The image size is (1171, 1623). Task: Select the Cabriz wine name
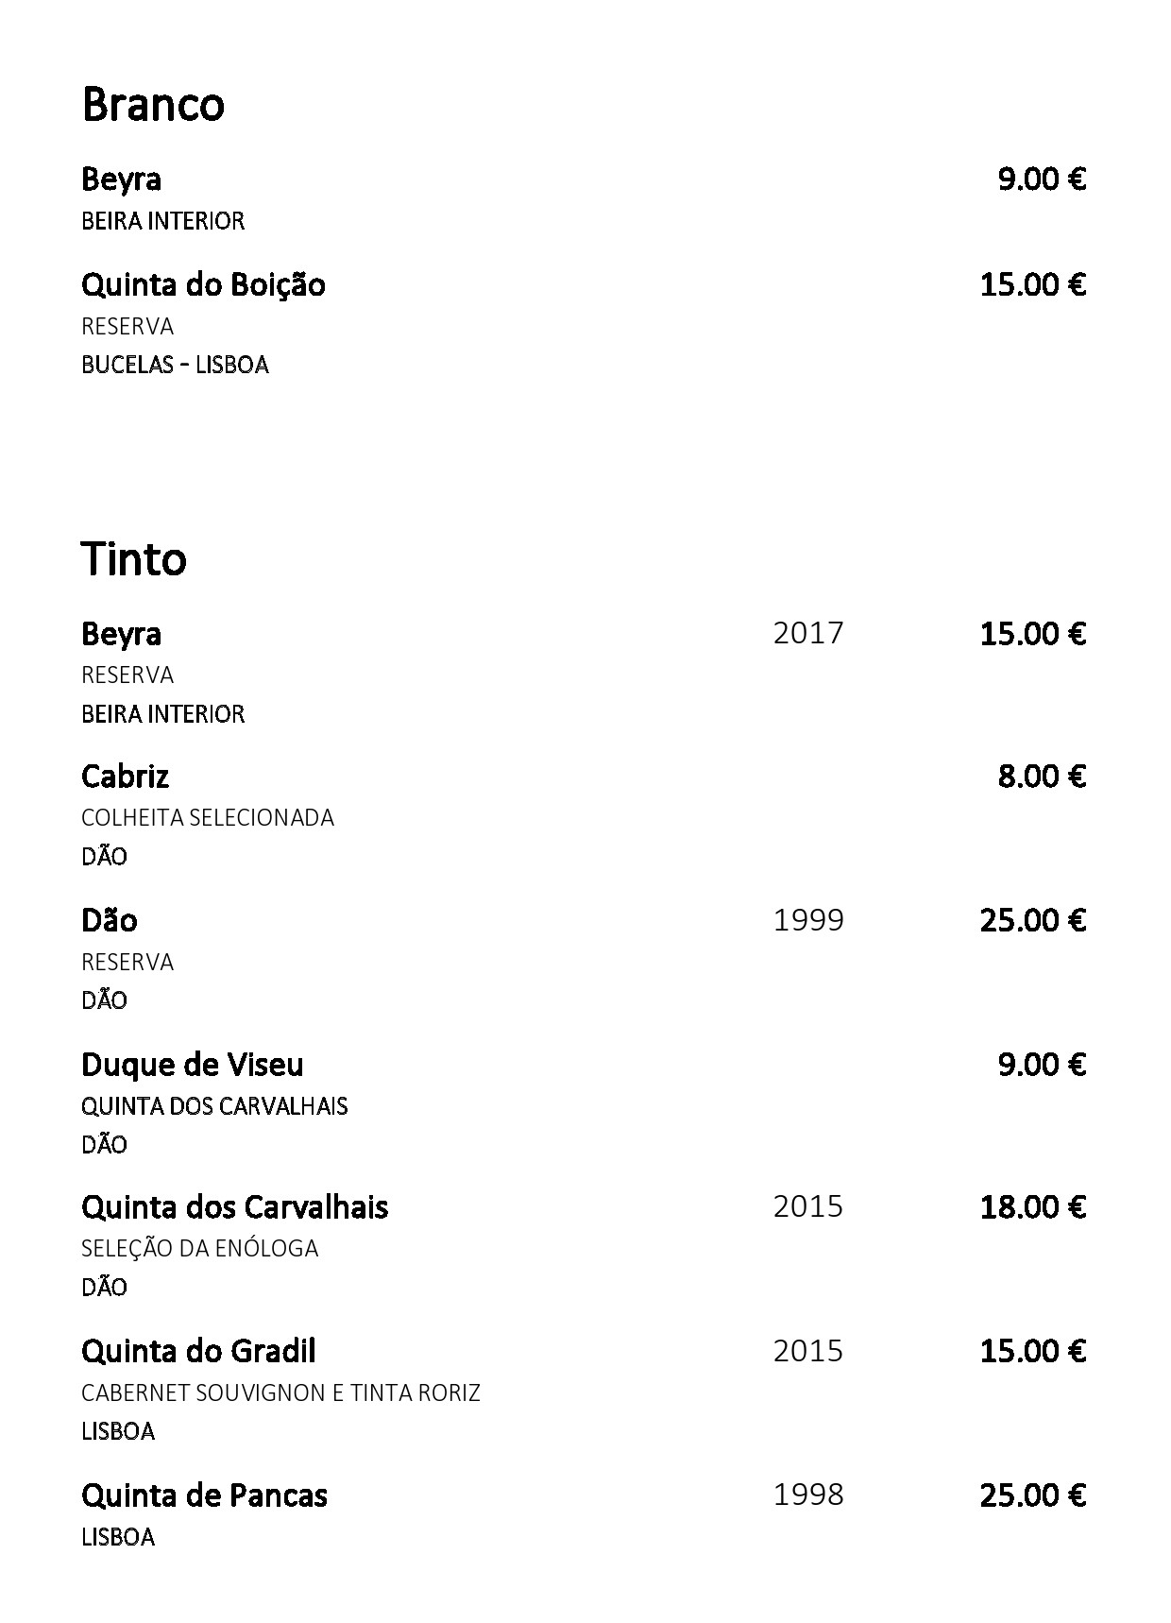[x=125, y=777]
